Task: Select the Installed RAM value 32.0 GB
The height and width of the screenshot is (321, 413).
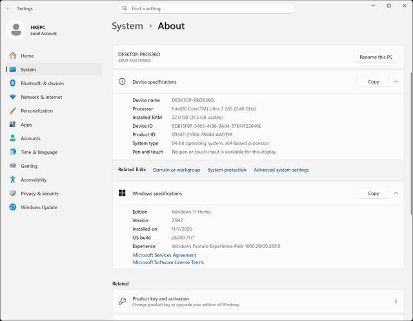Action: tap(197, 118)
